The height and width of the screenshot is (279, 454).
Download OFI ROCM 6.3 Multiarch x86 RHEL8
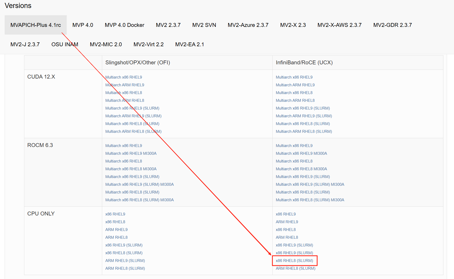pos(124,161)
